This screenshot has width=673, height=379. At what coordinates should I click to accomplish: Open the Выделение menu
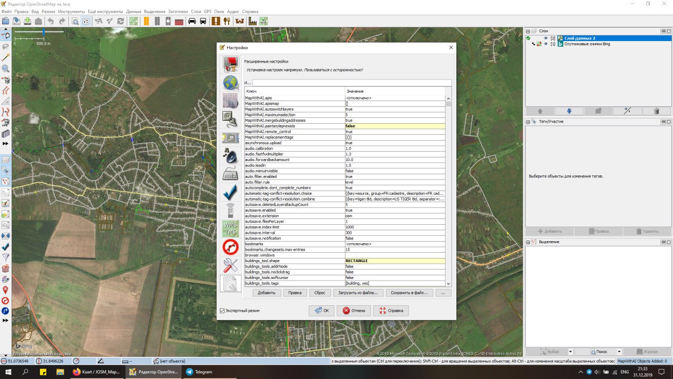point(155,11)
